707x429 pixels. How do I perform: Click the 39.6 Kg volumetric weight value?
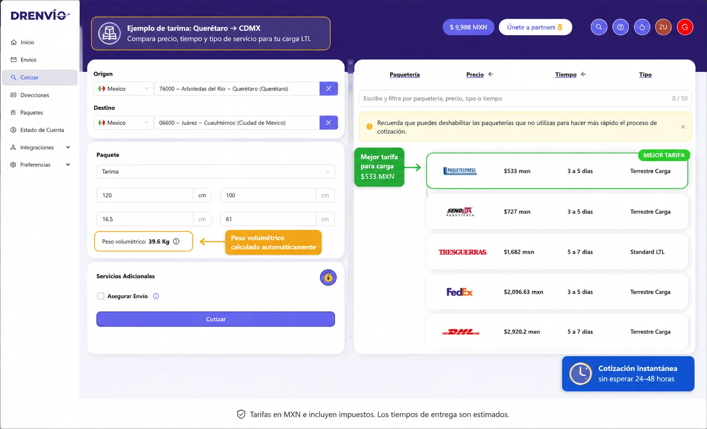(x=159, y=242)
